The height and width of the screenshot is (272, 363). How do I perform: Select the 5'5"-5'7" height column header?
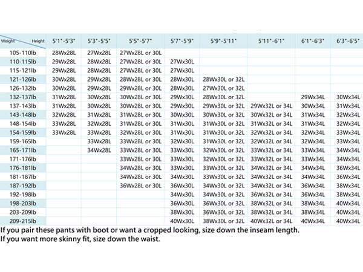(x=140, y=41)
